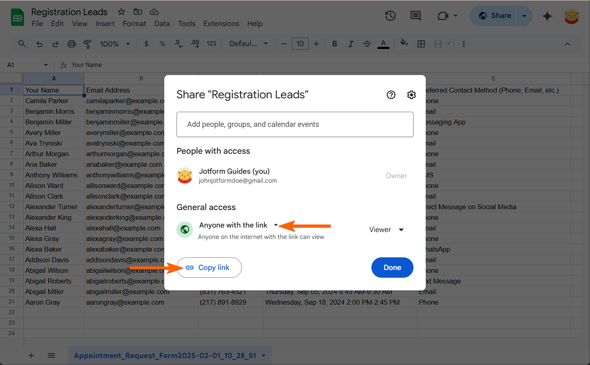The width and height of the screenshot is (590, 365).
Task: Click the move to folder icon
Action: (x=138, y=12)
